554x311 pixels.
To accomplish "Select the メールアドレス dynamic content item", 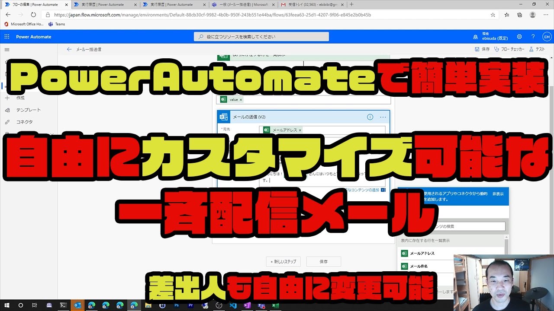I will 451,254.
